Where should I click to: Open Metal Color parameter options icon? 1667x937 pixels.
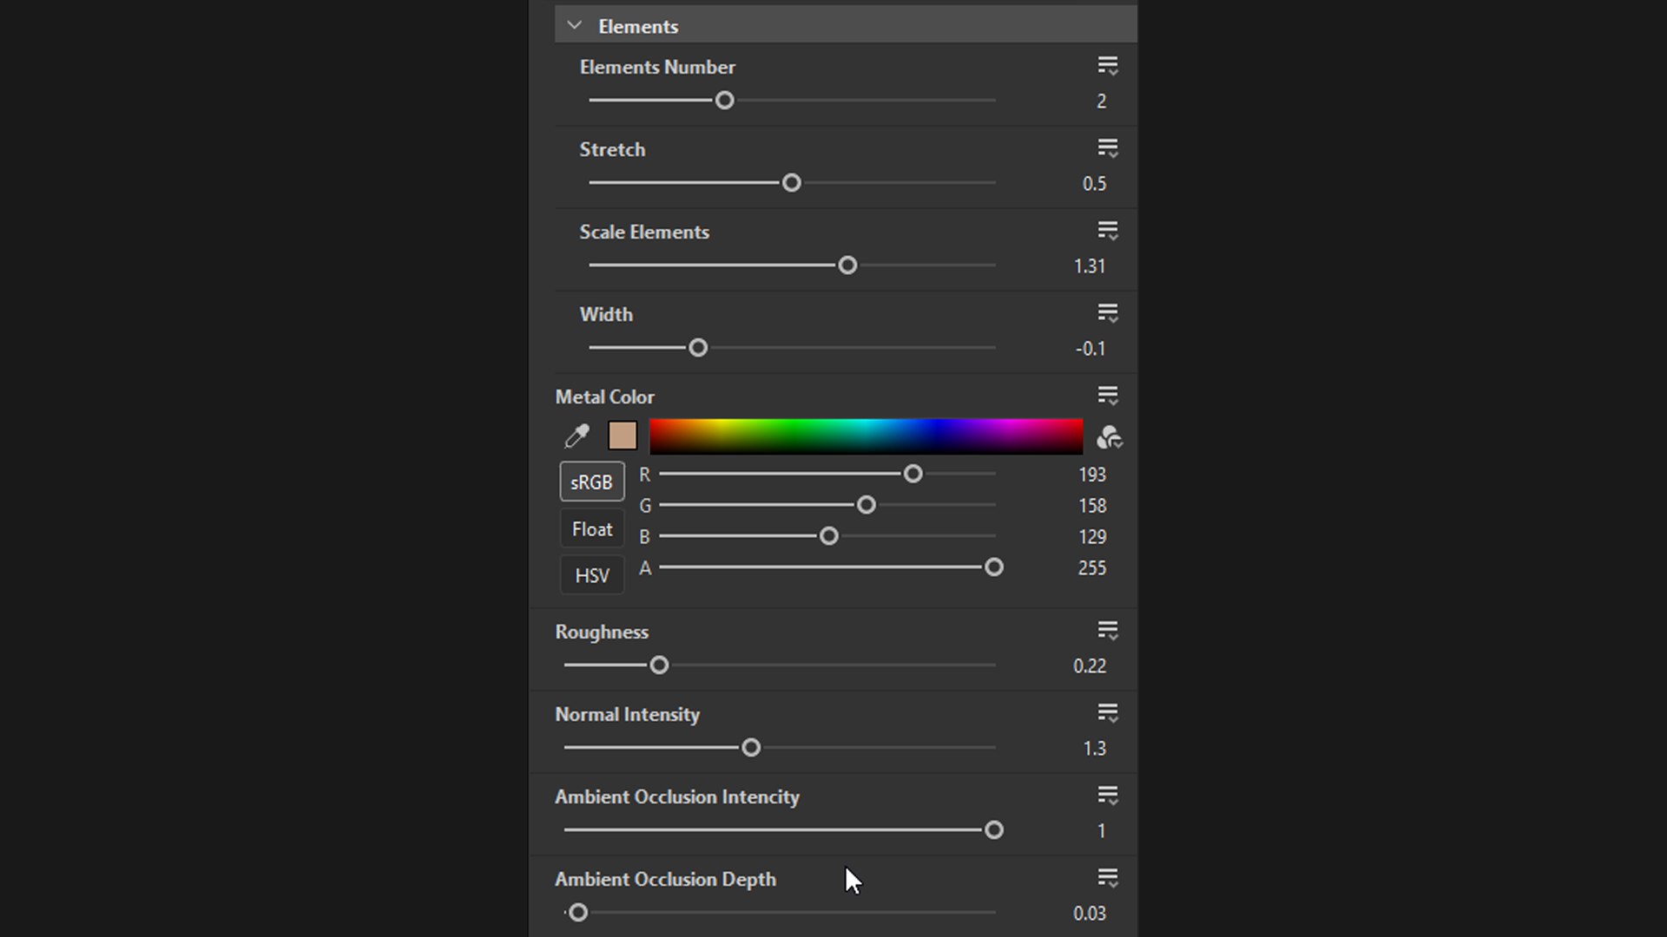pyautogui.click(x=1107, y=396)
